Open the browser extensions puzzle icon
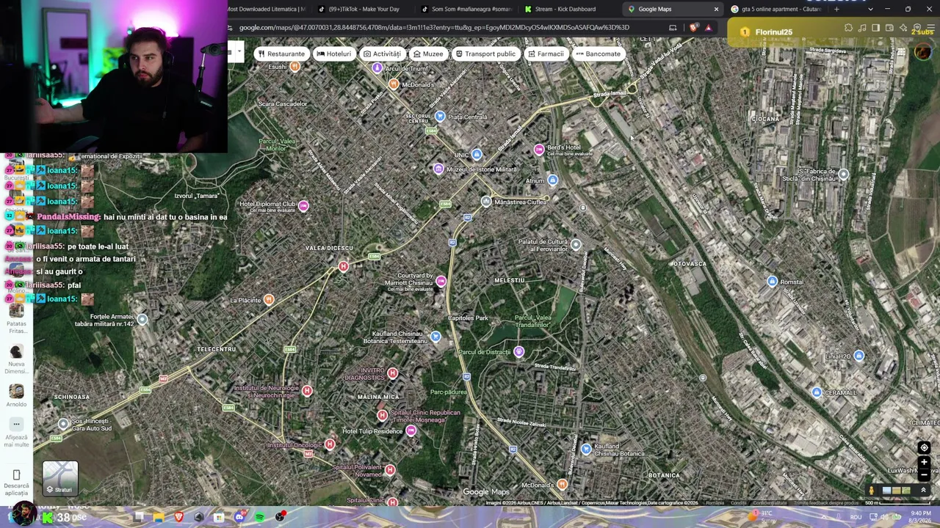 point(849,28)
